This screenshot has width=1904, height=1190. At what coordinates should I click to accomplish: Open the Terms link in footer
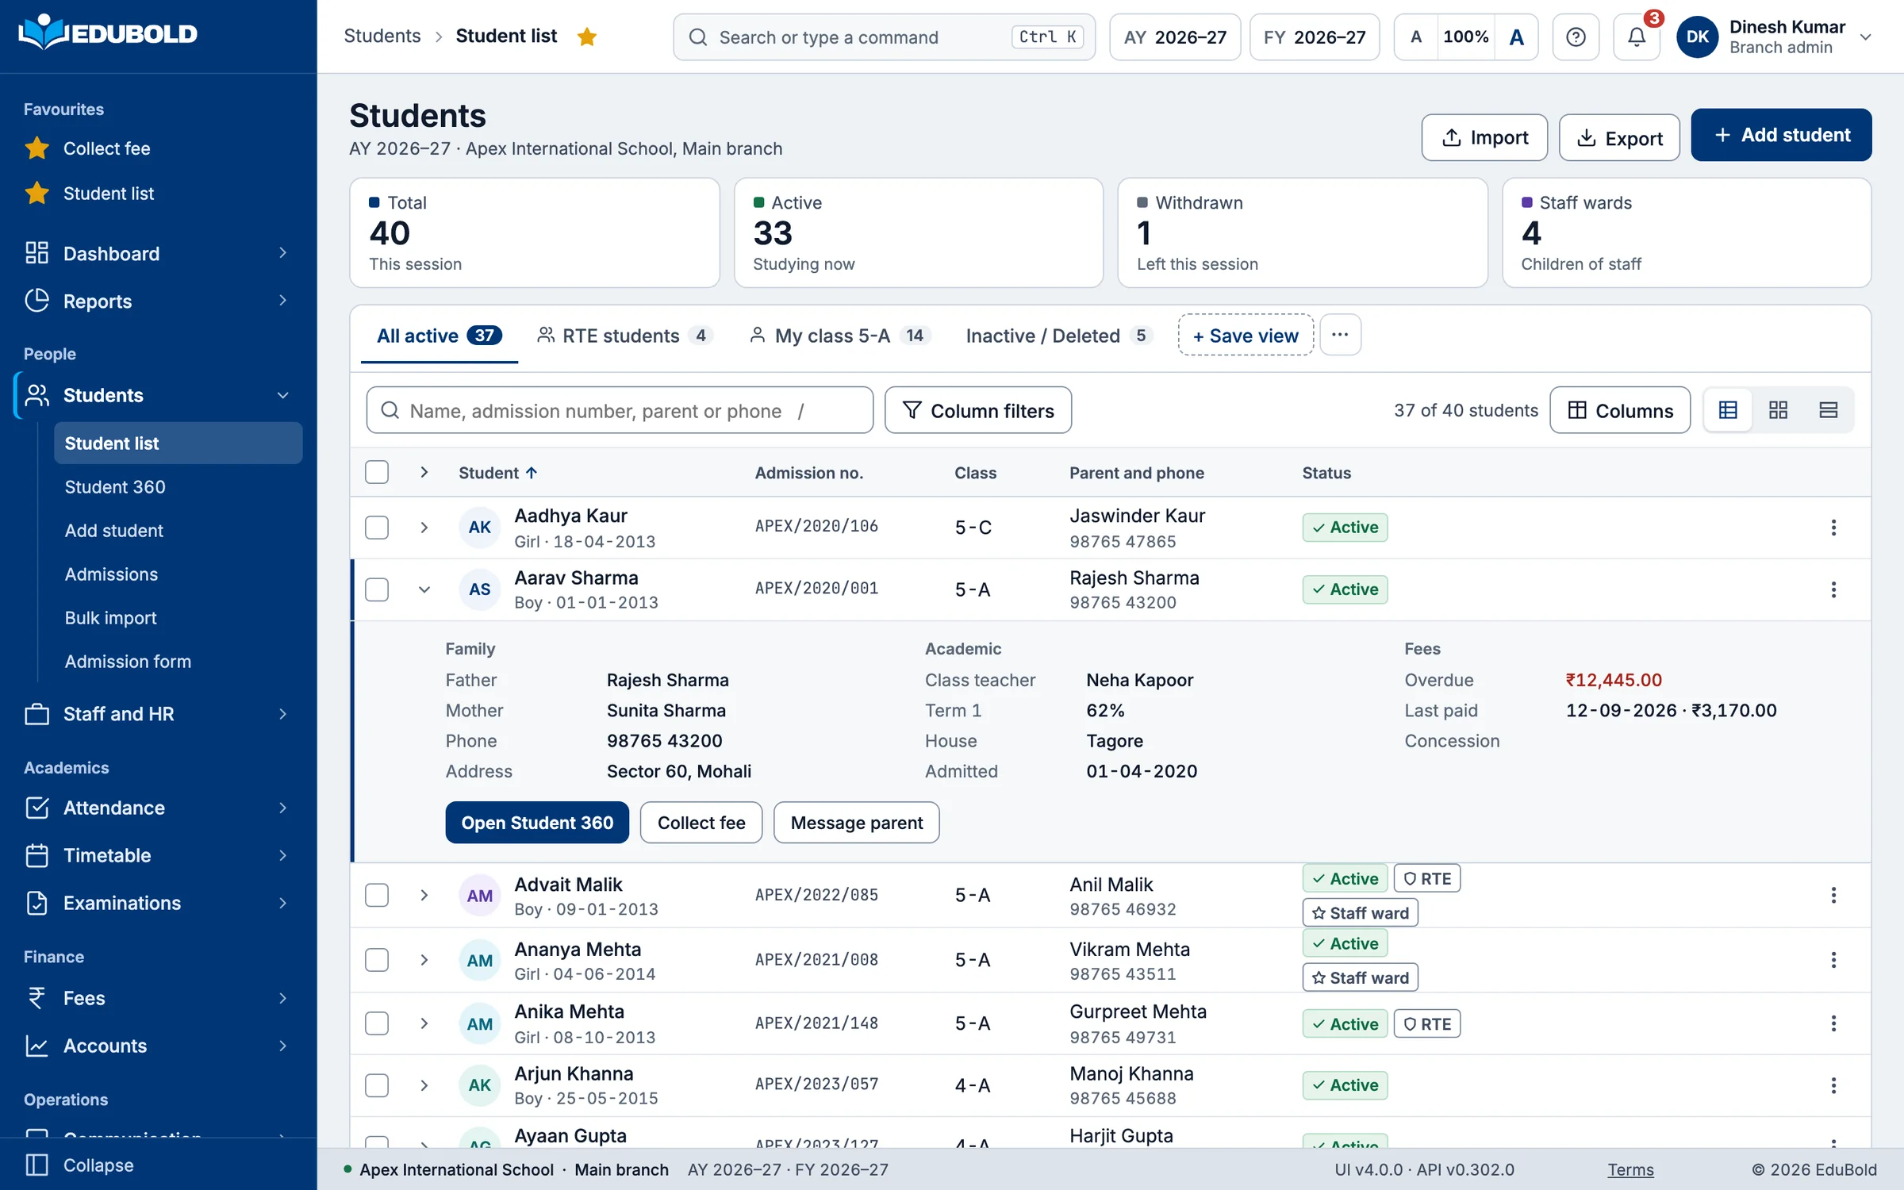1630,1169
